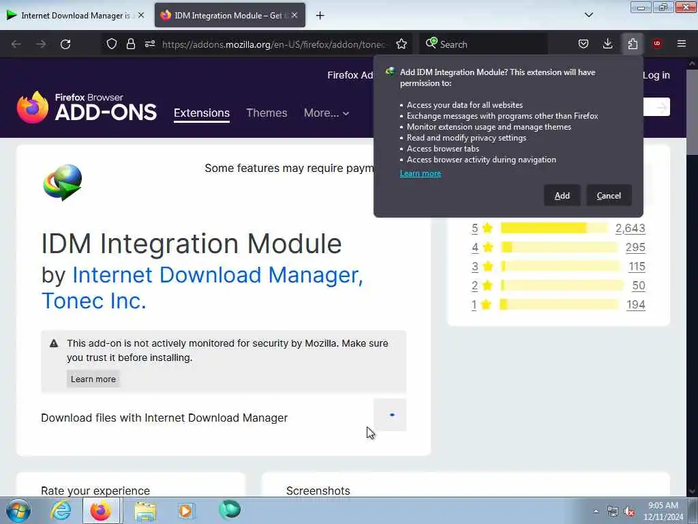Open site permissions icon in address bar

[150, 44]
